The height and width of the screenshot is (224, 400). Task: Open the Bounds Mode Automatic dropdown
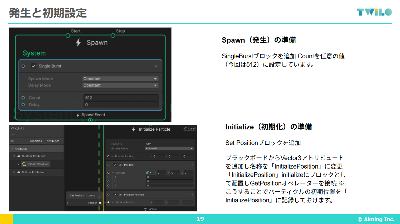(x=169, y=148)
